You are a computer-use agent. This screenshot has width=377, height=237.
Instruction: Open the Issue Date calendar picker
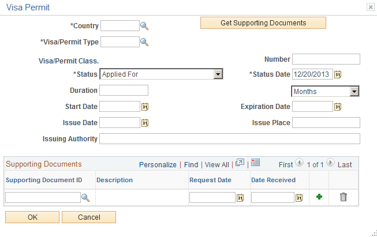(x=145, y=123)
